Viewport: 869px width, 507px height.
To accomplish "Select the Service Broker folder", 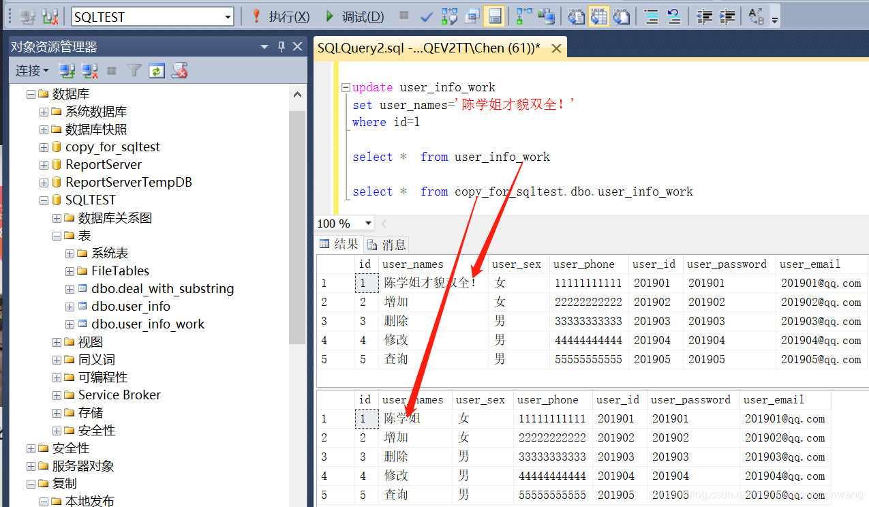I will pos(119,395).
